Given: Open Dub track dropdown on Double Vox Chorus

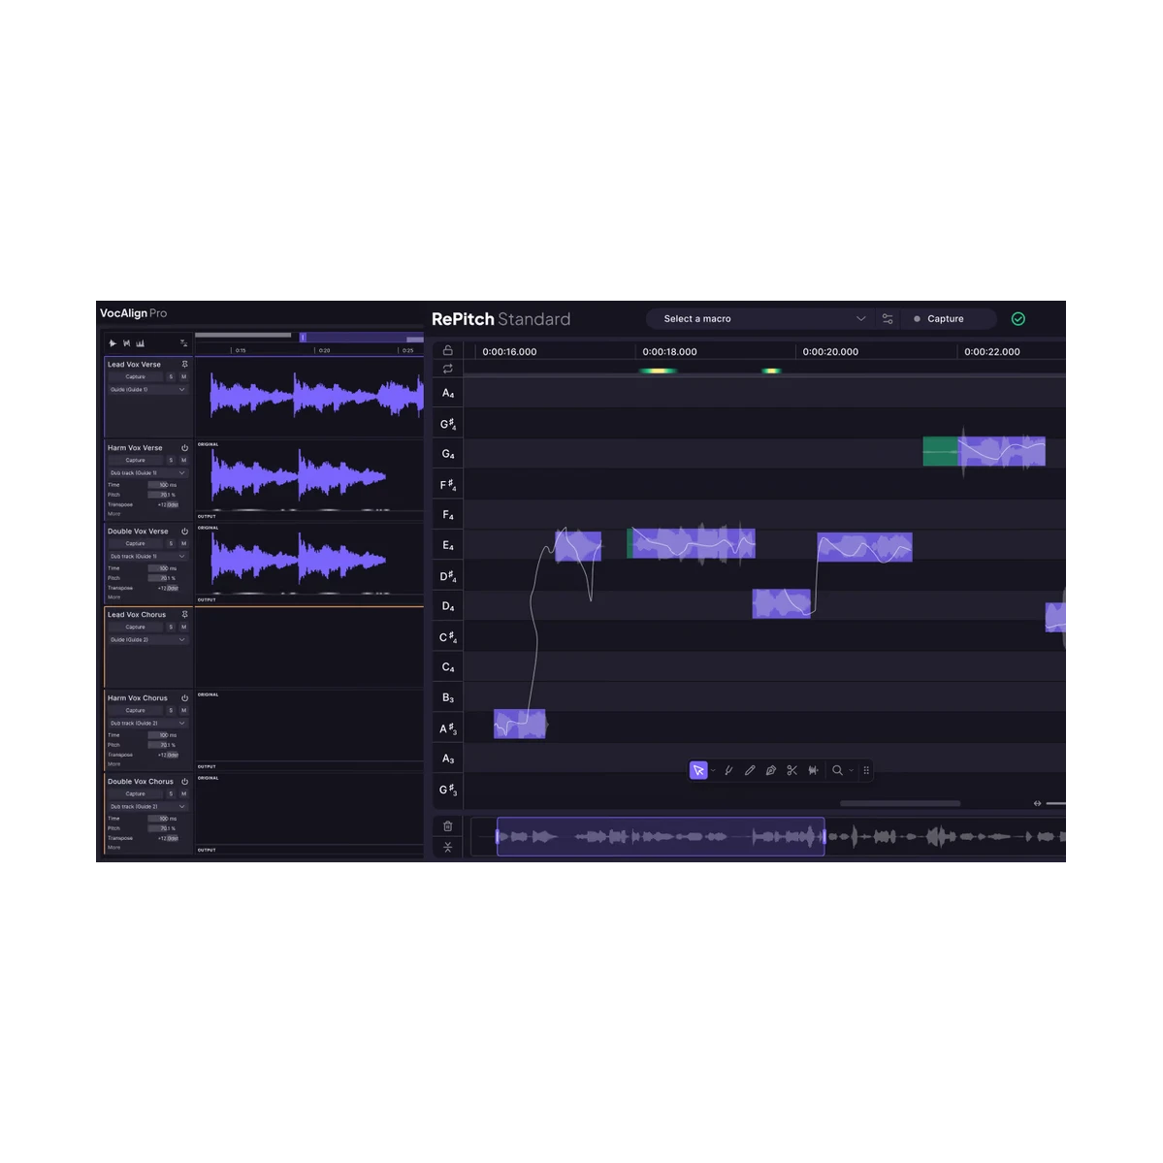Looking at the screenshot, I should click(x=147, y=806).
